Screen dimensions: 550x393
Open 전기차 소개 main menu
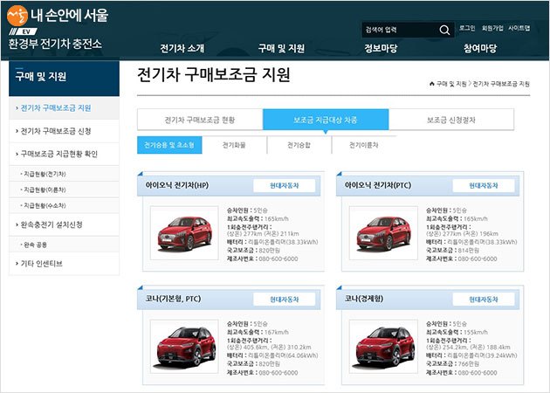[182, 48]
